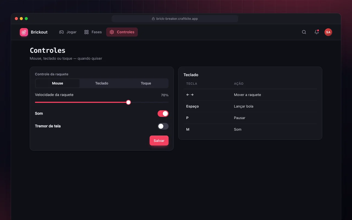Open the Fases navigation item
Image resolution: width=352 pixels, height=220 pixels.
click(x=93, y=32)
